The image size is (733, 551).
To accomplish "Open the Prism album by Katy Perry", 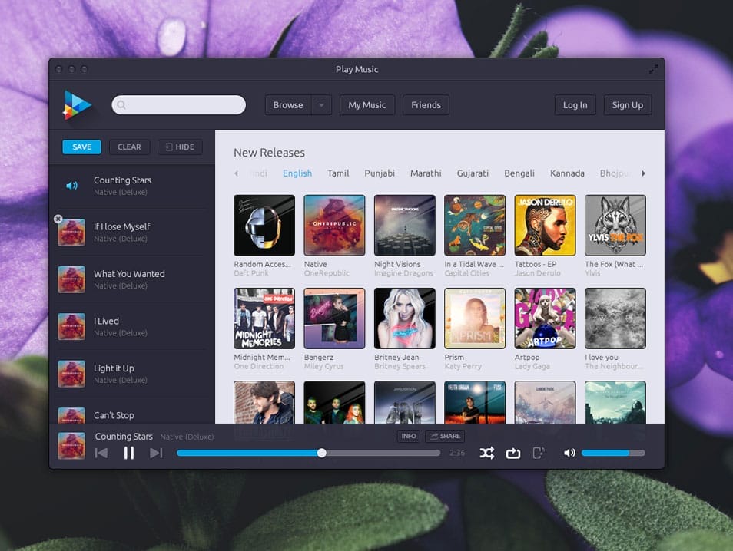I will click(x=474, y=318).
